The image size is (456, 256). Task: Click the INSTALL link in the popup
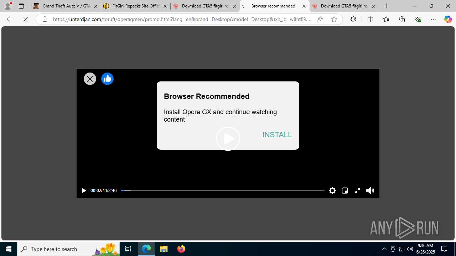pos(277,135)
